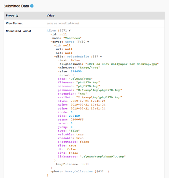Select the originalName jpg filename string
The image size is (169, 178).
tap(122, 64)
